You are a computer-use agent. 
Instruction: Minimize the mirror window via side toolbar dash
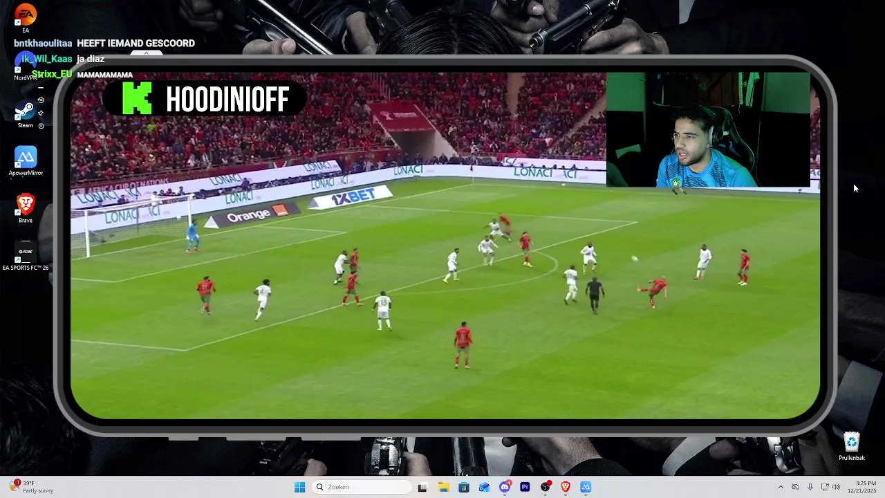tap(41, 88)
